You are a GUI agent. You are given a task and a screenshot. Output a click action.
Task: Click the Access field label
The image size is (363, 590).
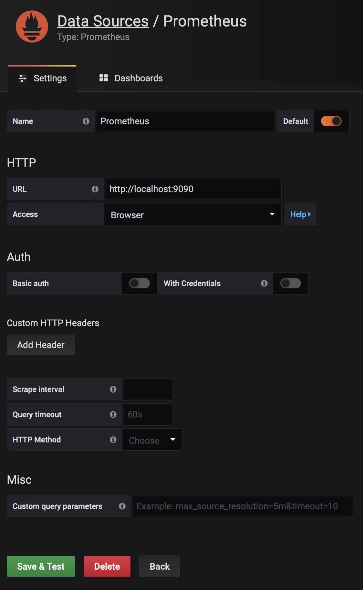tap(25, 214)
